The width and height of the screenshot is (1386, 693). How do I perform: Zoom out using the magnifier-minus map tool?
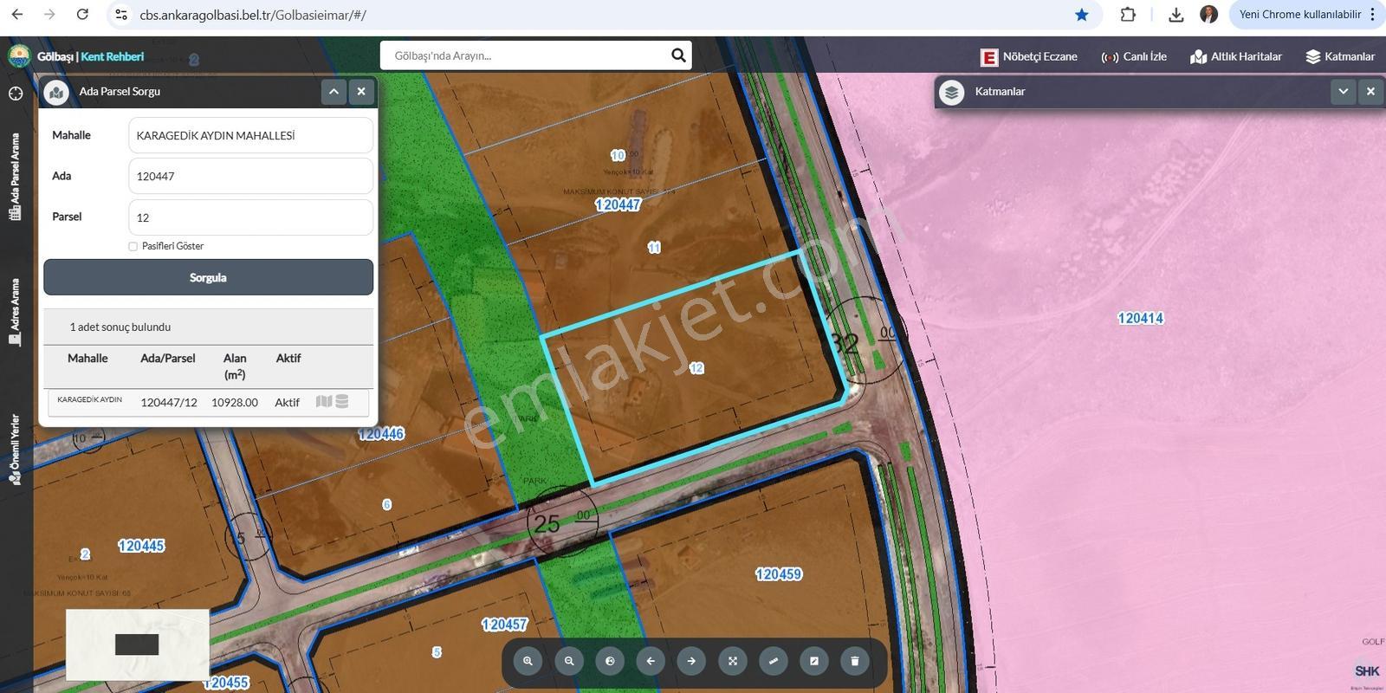[569, 661]
